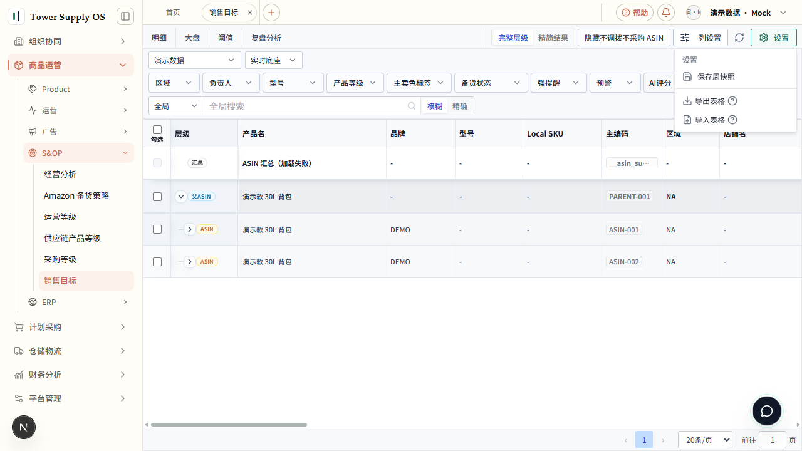Open the 产品等级 filter dropdown
The width and height of the screenshot is (802, 451).
click(355, 83)
